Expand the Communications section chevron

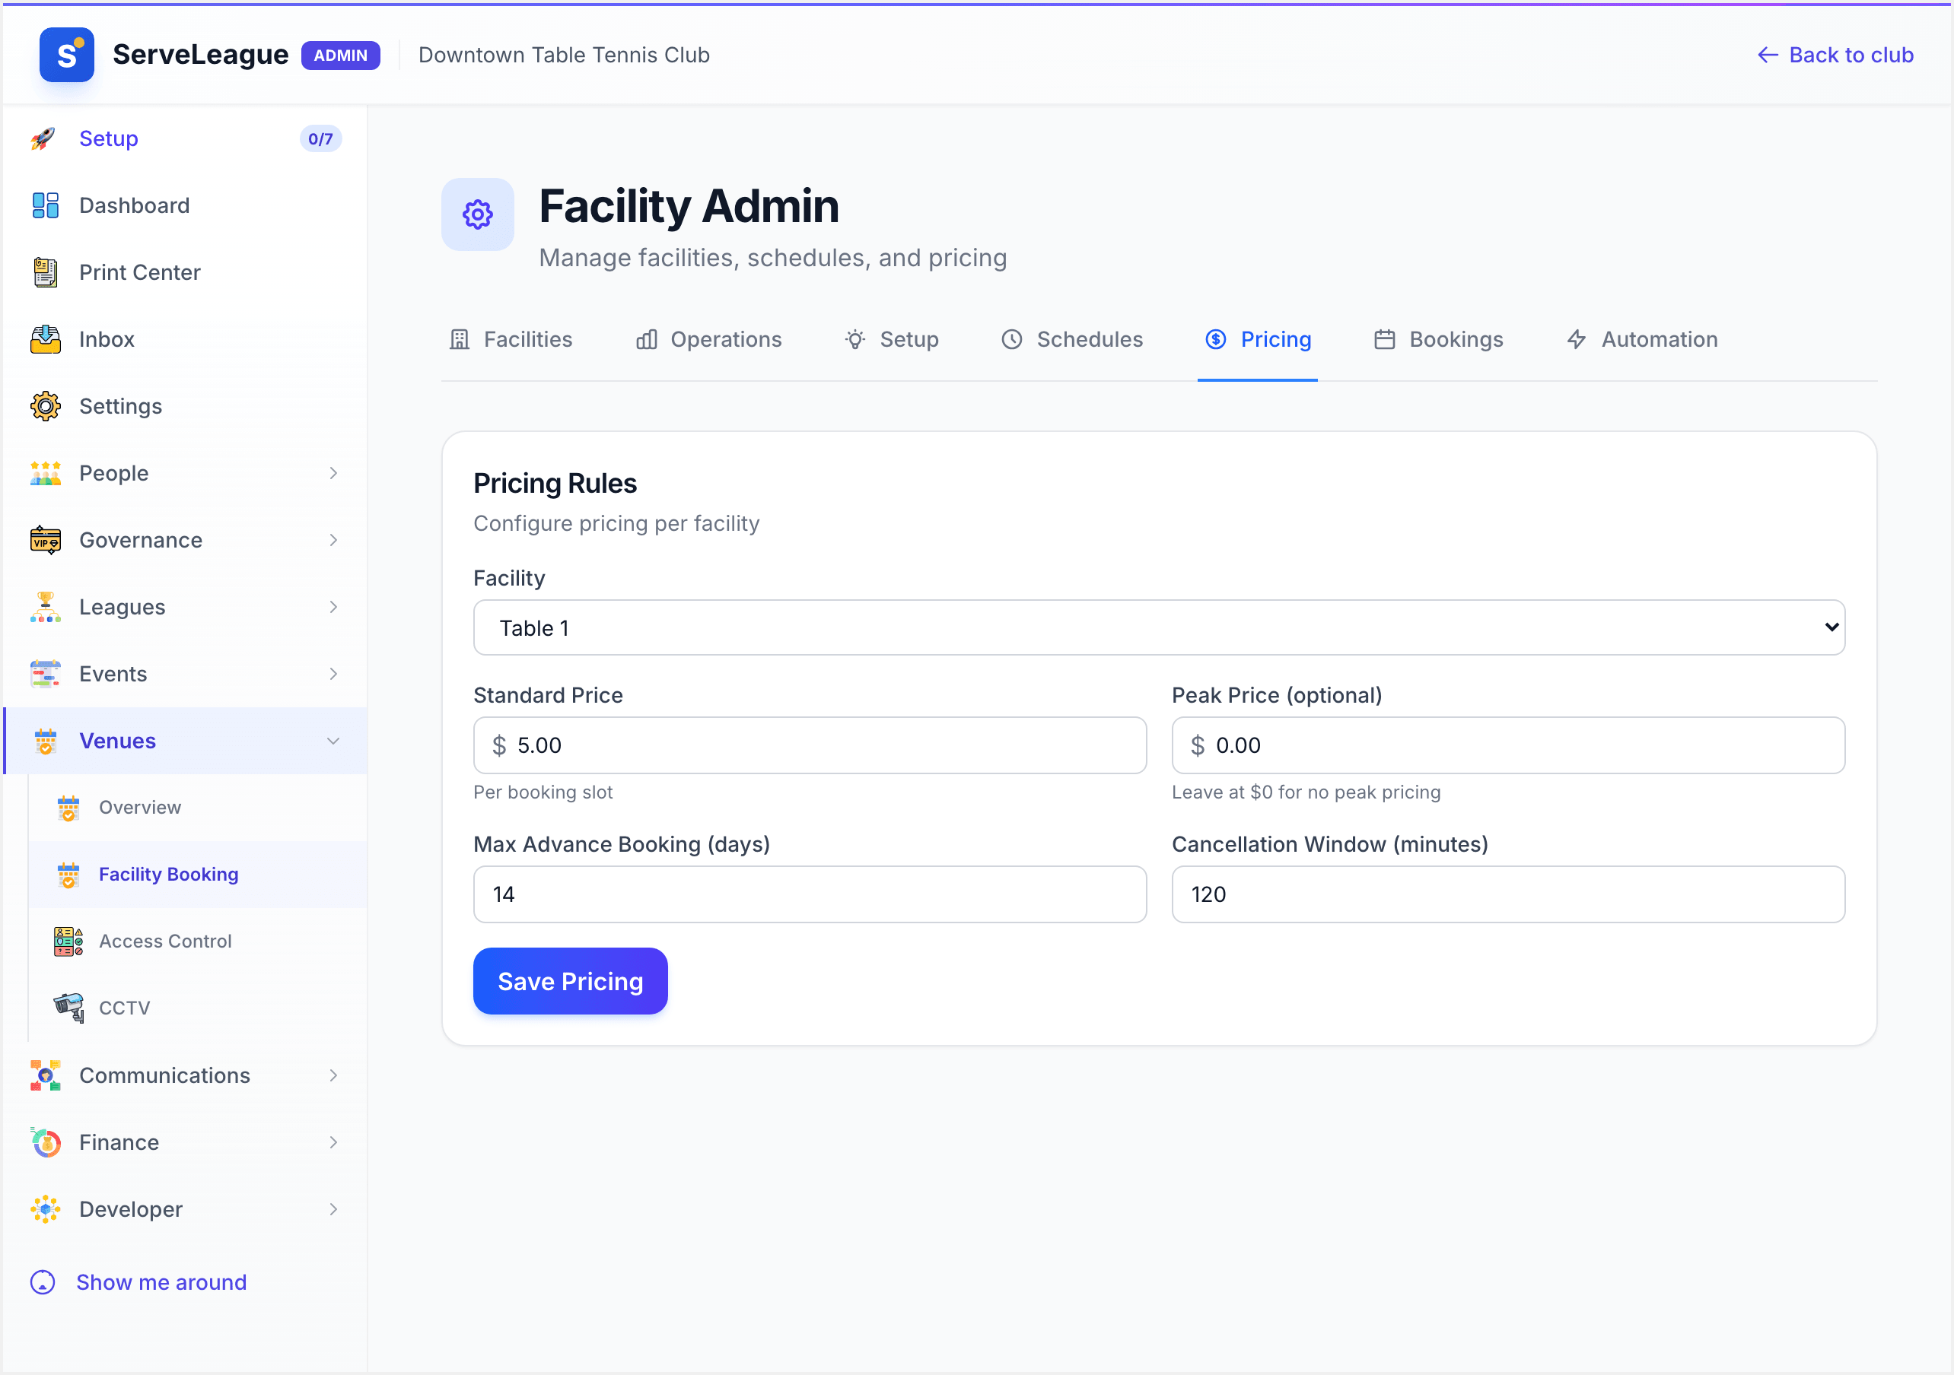click(x=333, y=1075)
